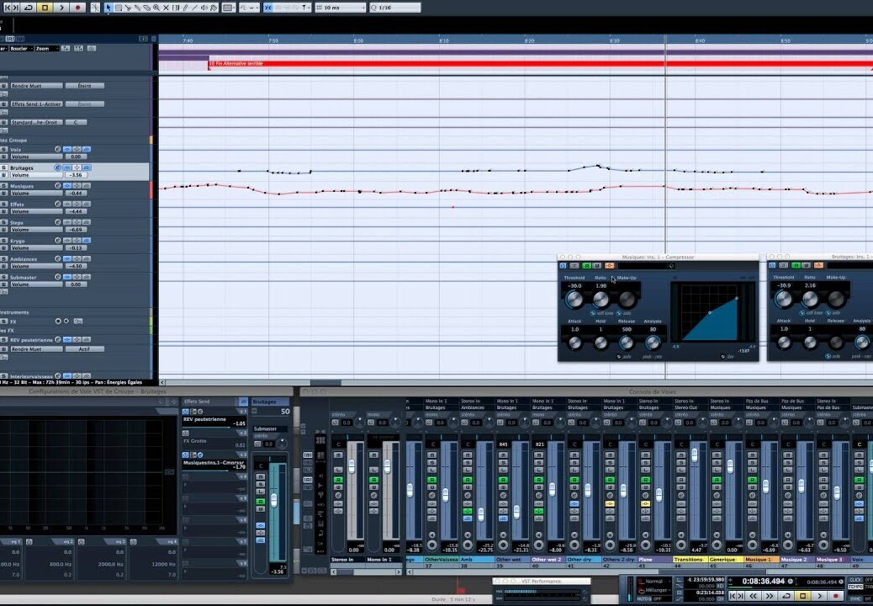873x606 pixels.
Task: Select the "10 Fin Alternative terrible" red event
Action: (541, 63)
